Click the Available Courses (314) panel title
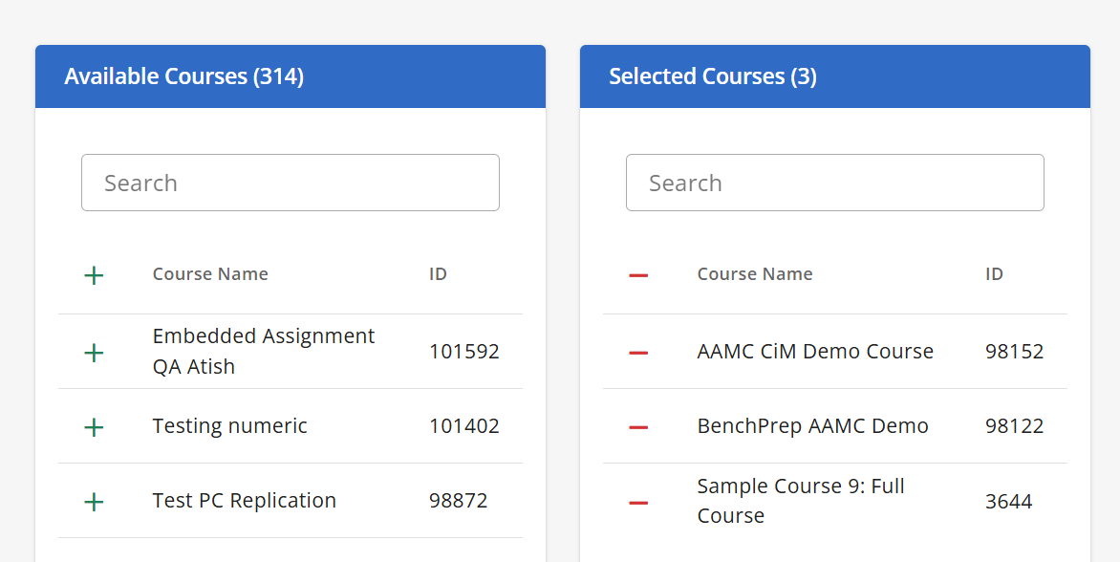 184,76
